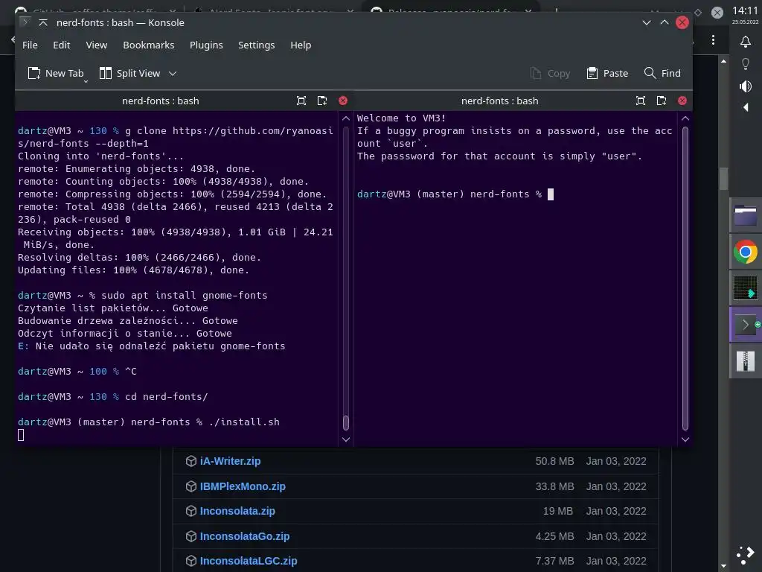Click the package icon beside InconsolataLGC.zip
The height and width of the screenshot is (572, 762).
191,561
